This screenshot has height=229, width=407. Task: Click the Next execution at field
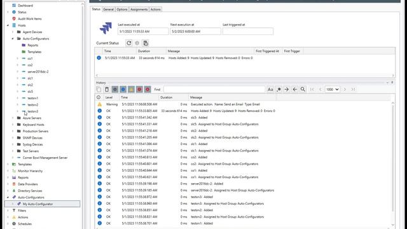pyautogui.click(x=195, y=31)
